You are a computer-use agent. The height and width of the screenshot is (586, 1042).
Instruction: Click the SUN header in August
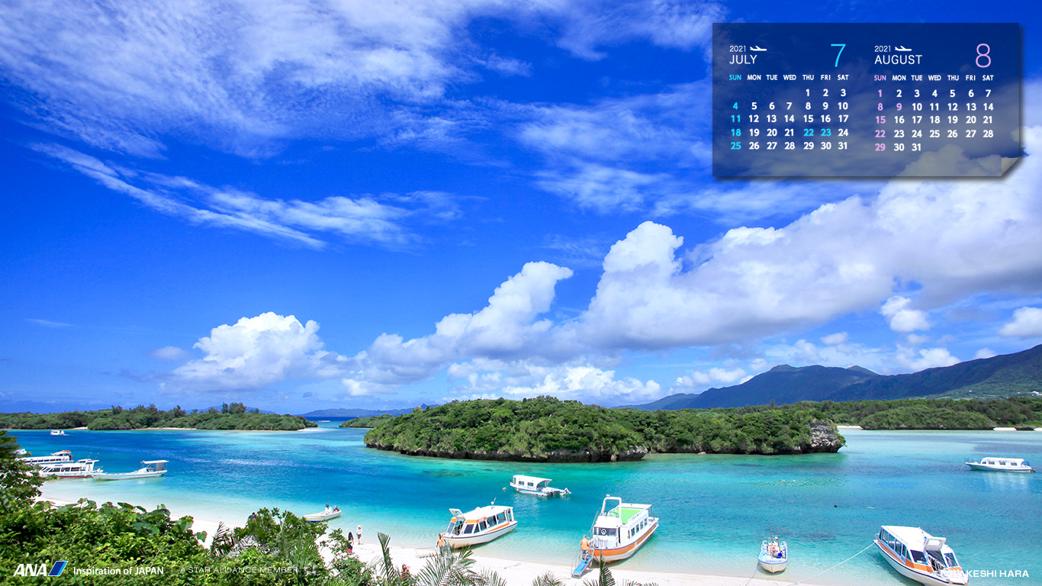(x=880, y=77)
